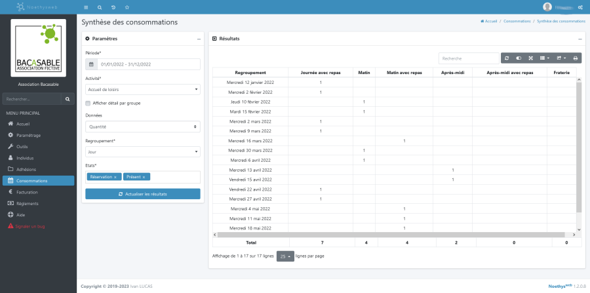
Task: Follow the Accueil breadcrumb link
Action: point(488,21)
